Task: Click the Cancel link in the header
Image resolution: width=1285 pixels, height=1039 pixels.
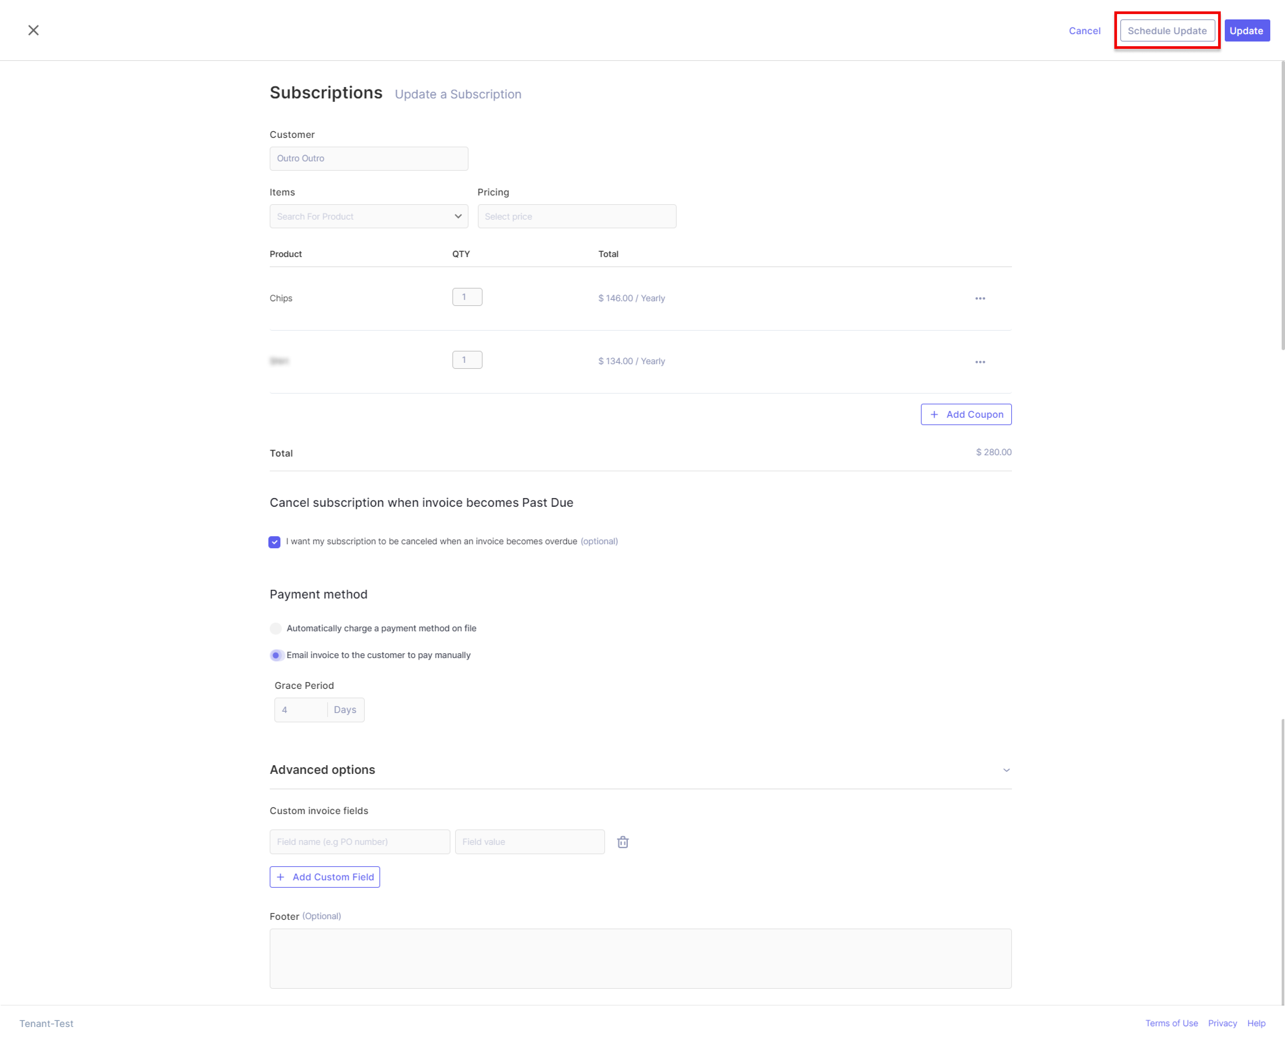Action: (x=1084, y=30)
